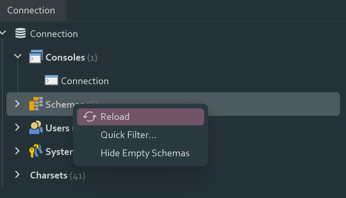Image resolution: width=346 pixels, height=198 pixels.
Task: Click the Users group icon
Action: click(36, 128)
